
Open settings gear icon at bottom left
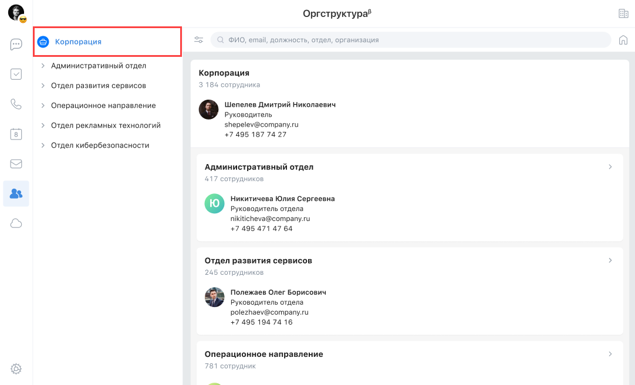point(16,369)
